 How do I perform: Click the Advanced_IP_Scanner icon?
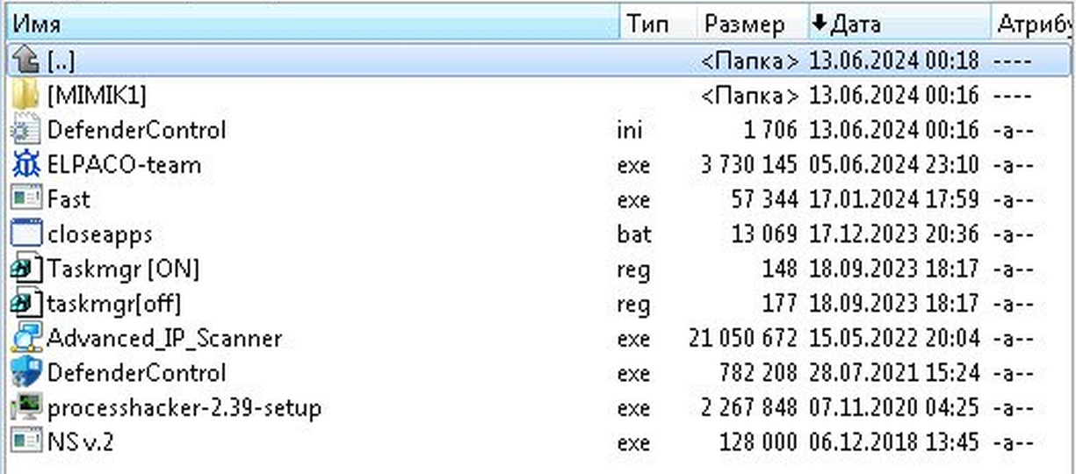pos(26,338)
